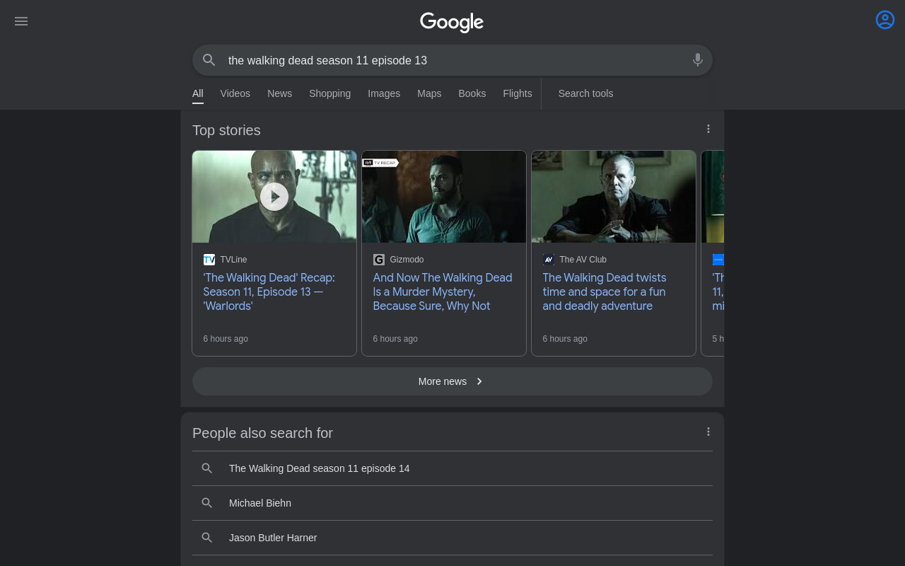Click '6 hours ago' under AV Club story
This screenshot has width=905, height=566.
[x=565, y=339]
